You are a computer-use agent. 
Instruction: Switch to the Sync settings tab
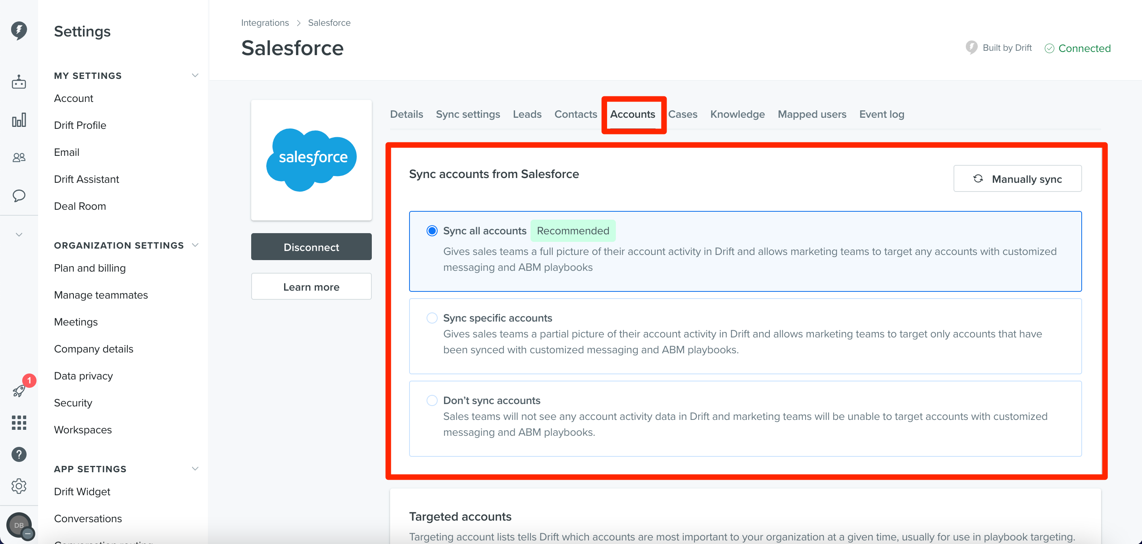pos(468,114)
